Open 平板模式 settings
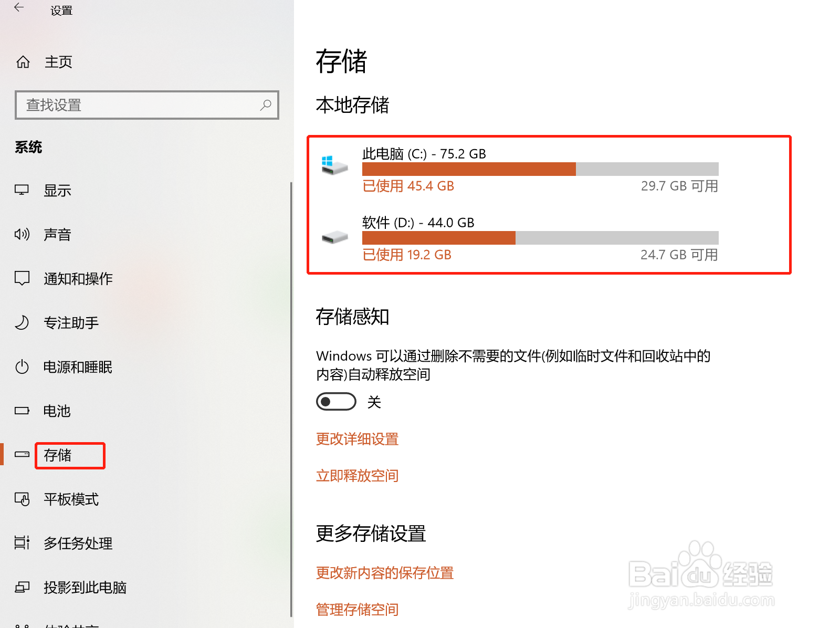819x628 pixels. point(71,499)
